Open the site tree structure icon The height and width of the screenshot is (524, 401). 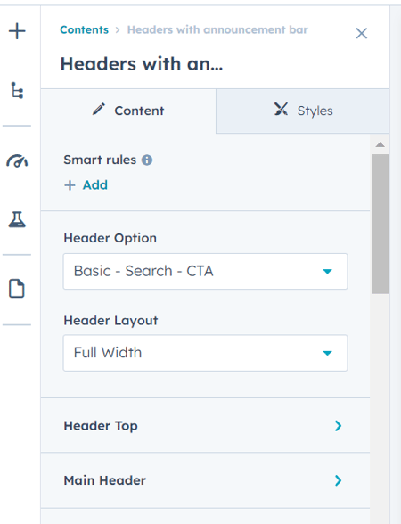(17, 90)
